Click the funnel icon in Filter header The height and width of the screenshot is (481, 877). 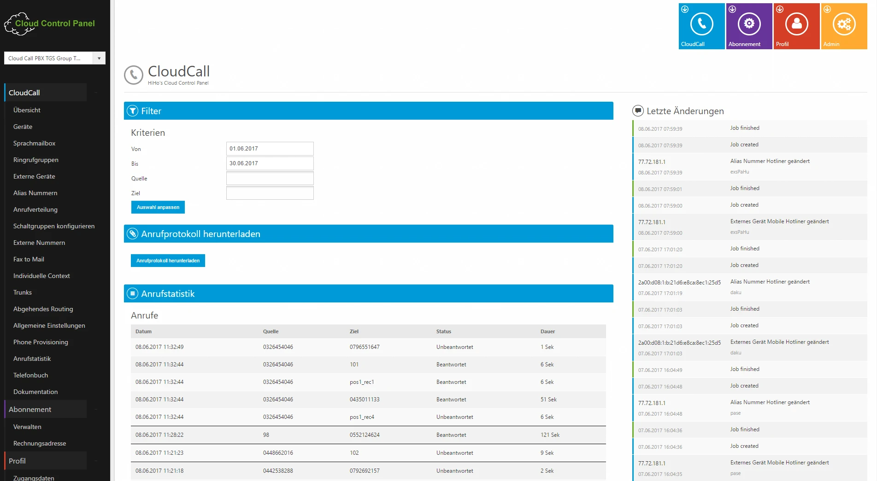point(133,111)
